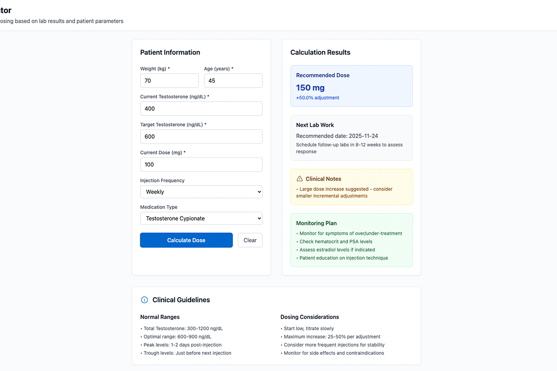This screenshot has height=371, width=557.
Task: Open the Injection Frequency dropdown
Action: 201,192
